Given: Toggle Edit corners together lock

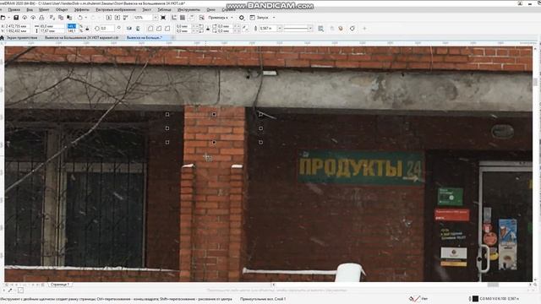Looking at the screenshot, I should coord(208,29).
